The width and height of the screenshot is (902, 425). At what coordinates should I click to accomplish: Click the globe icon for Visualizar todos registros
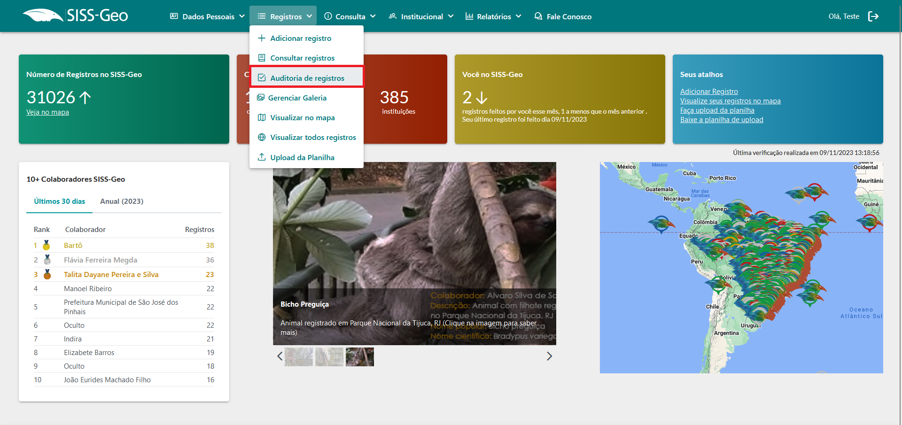262,137
